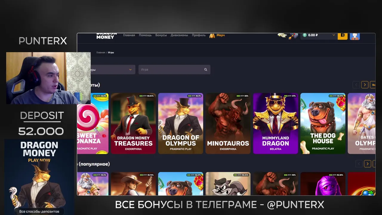
Task: Open the Minotauros game card
Action: coord(228,123)
